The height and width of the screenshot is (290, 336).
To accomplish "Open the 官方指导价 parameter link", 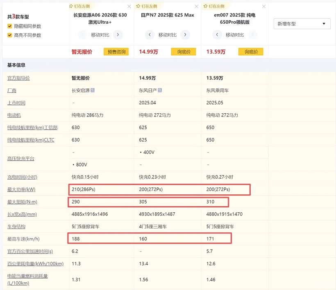I will (18, 78).
